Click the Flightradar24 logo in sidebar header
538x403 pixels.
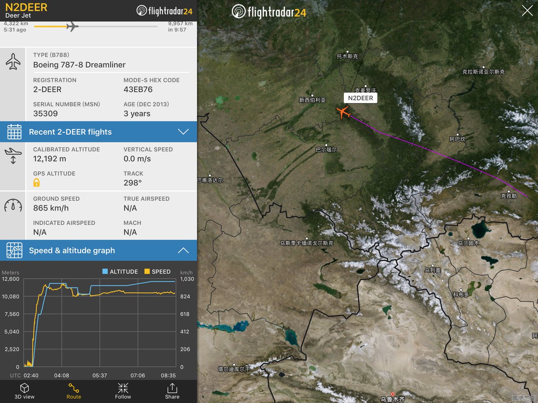point(165,11)
